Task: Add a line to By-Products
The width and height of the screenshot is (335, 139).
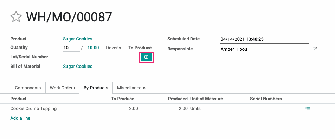Action: pyautogui.click(x=20, y=118)
